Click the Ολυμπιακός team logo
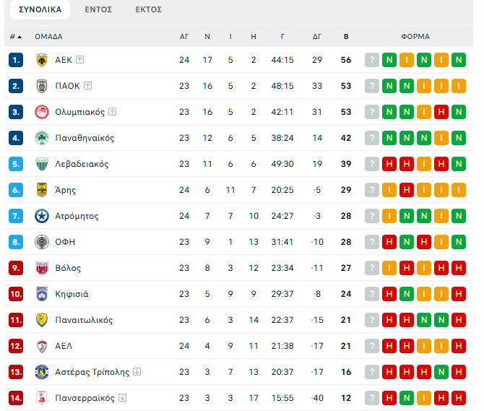This screenshot has height=411, width=484. coord(41,112)
